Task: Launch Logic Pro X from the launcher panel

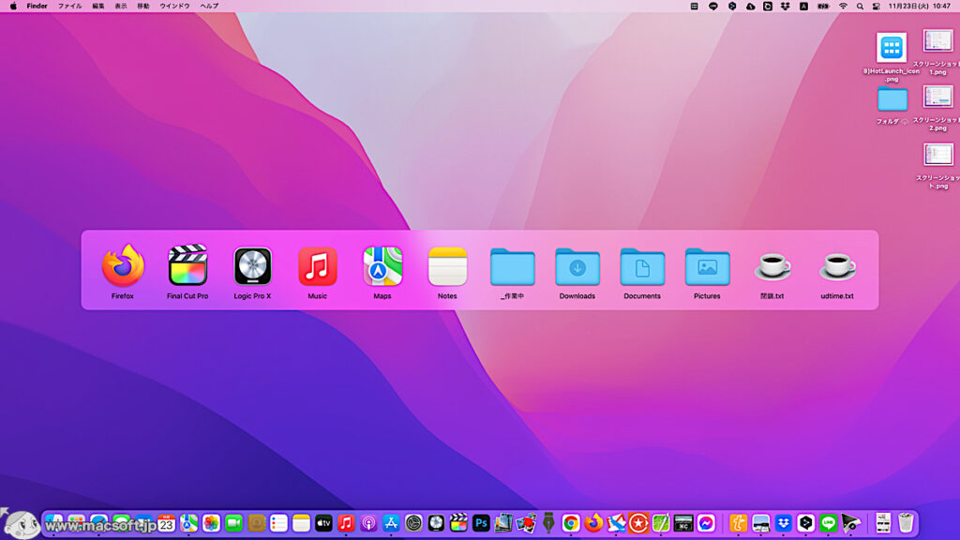Action: coord(253,266)
